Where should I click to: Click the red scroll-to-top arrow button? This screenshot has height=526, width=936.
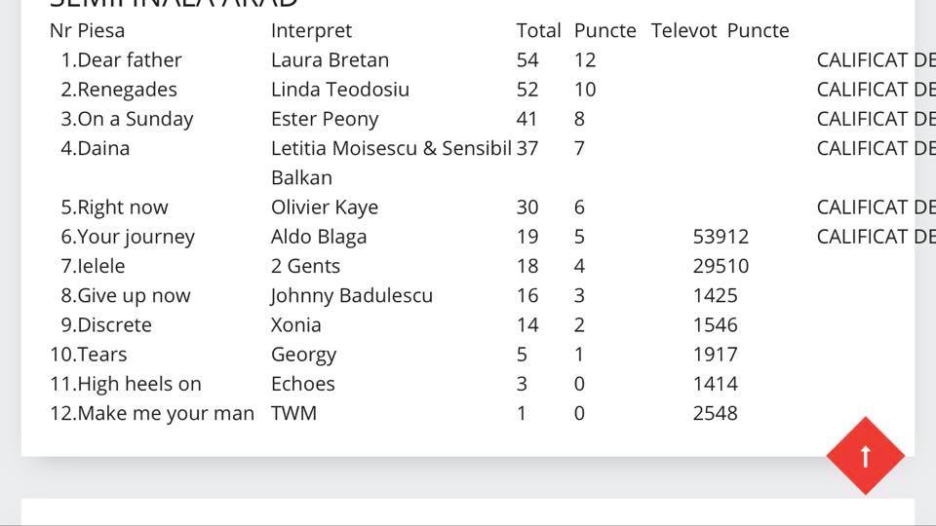click(865, 455)
